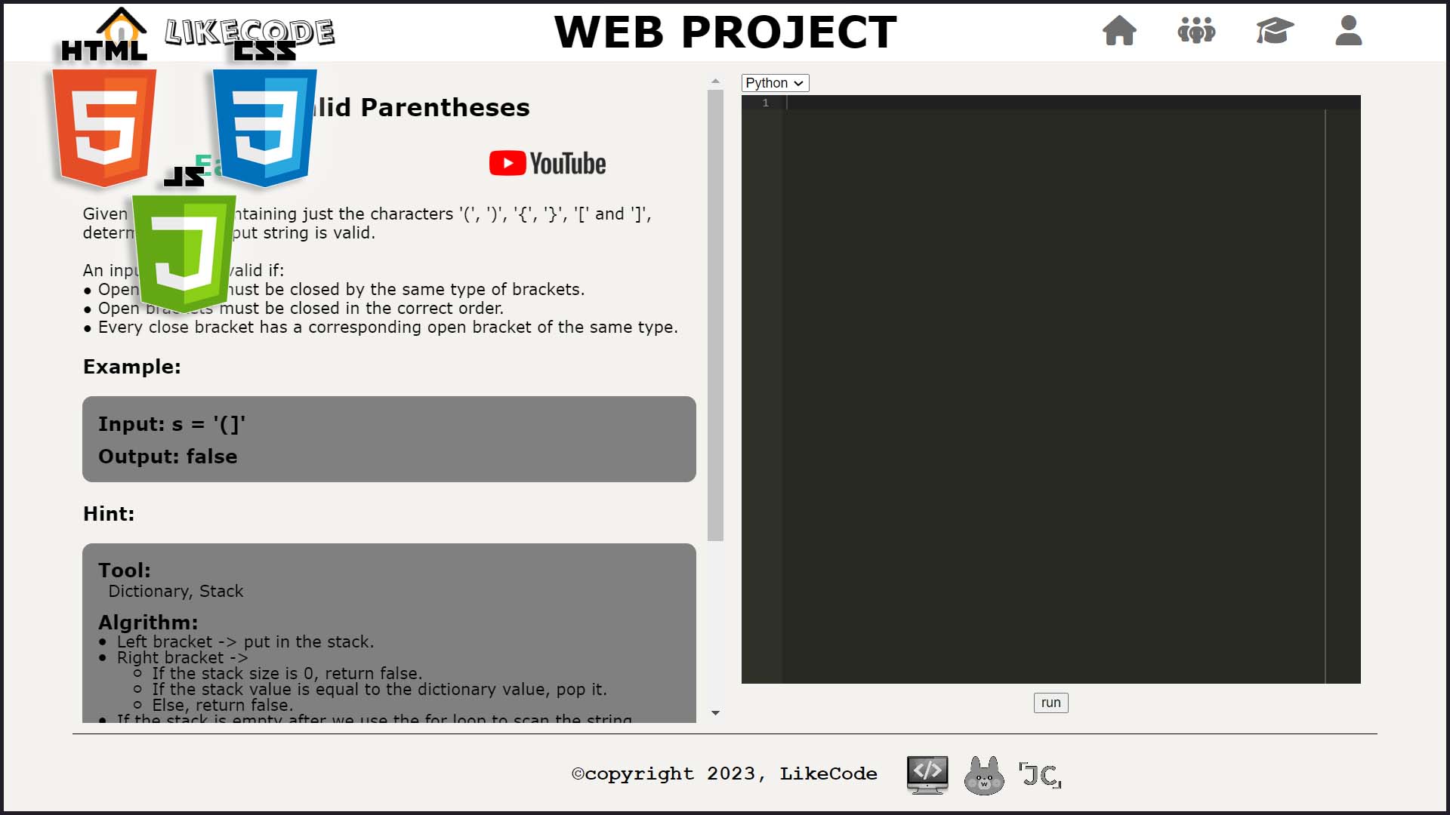Image resolution: width=1450 pixels, height=815 pixels.
Task: Go to the home page icon
Action: pos(1119,31)
